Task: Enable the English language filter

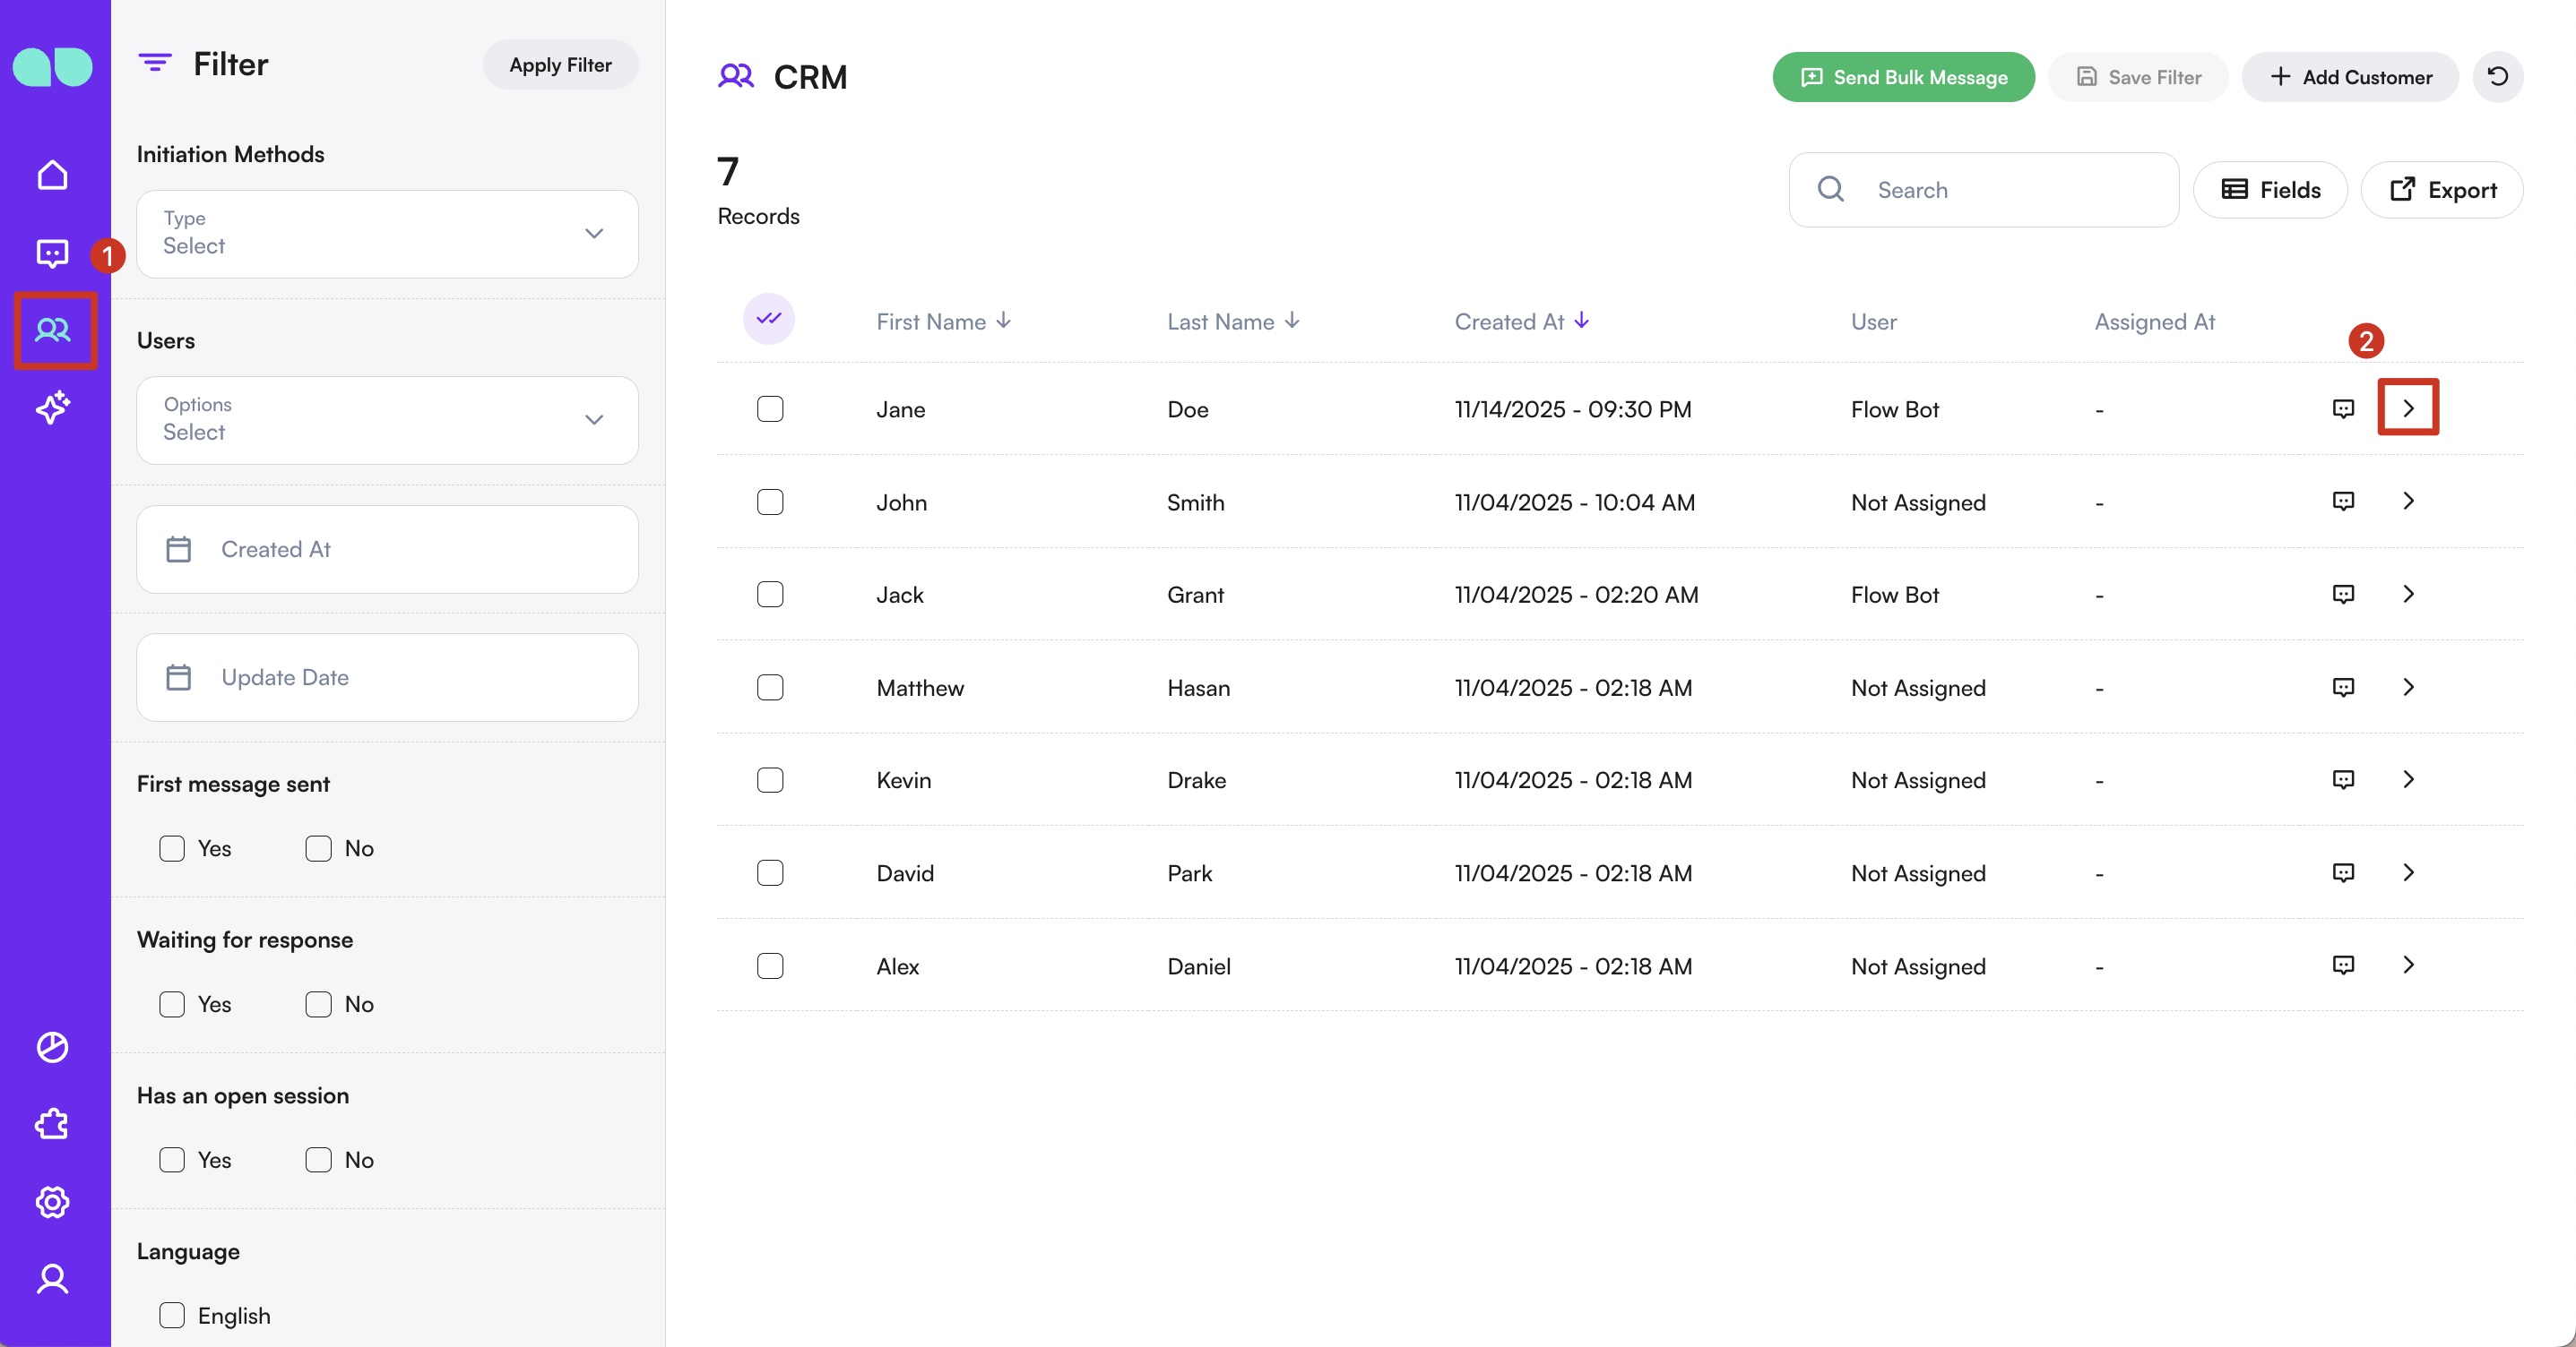Action: [x=172, y=1315]
